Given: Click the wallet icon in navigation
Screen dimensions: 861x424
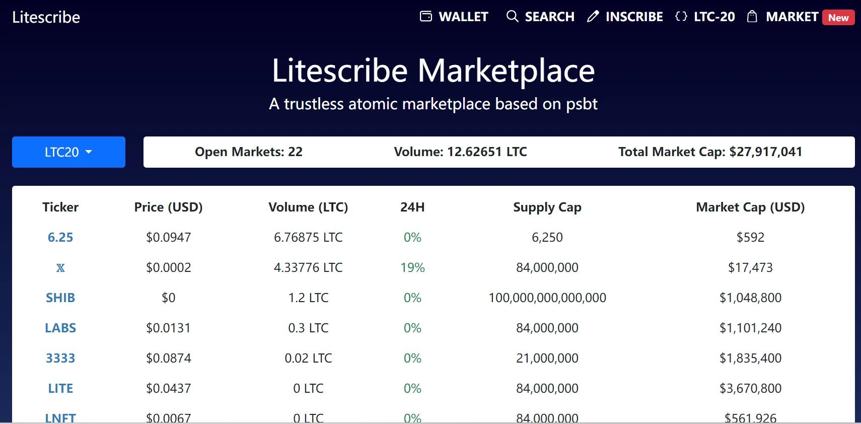Looking at the screenshot, I should (x=425, y=17).
